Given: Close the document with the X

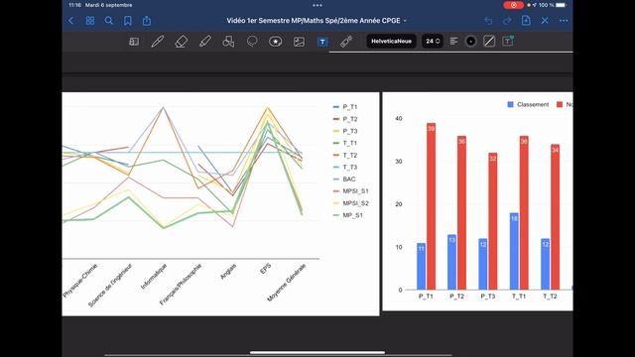Looking at the screenshot, I should tap(545, 21).
